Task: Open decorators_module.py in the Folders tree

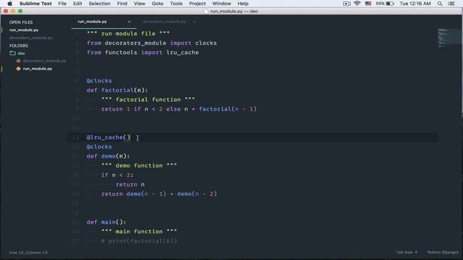Action: (x=45, y=61)
